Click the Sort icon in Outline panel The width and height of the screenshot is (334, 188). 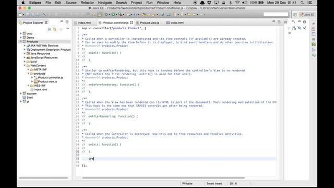click(x=294, y=28)
